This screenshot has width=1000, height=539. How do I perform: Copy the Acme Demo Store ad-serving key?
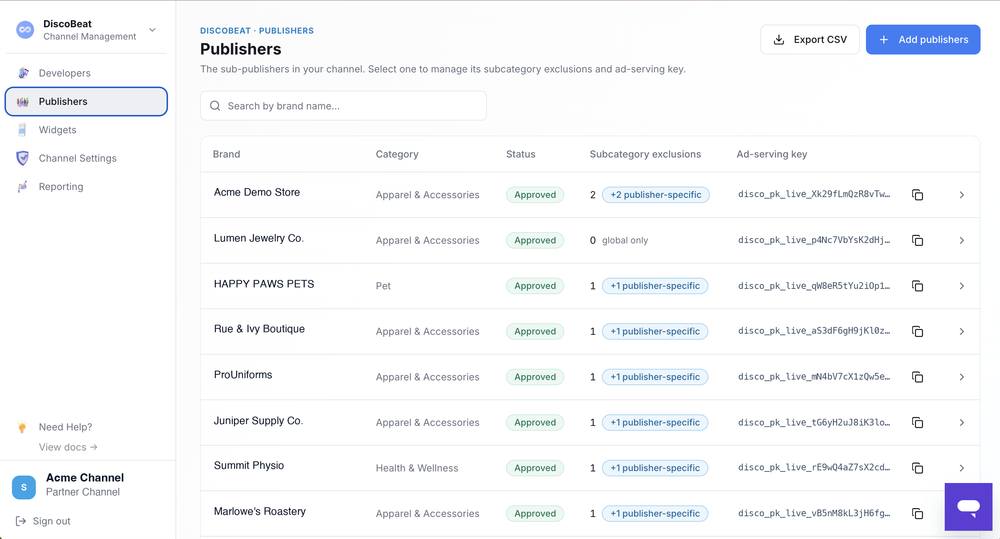917,195
